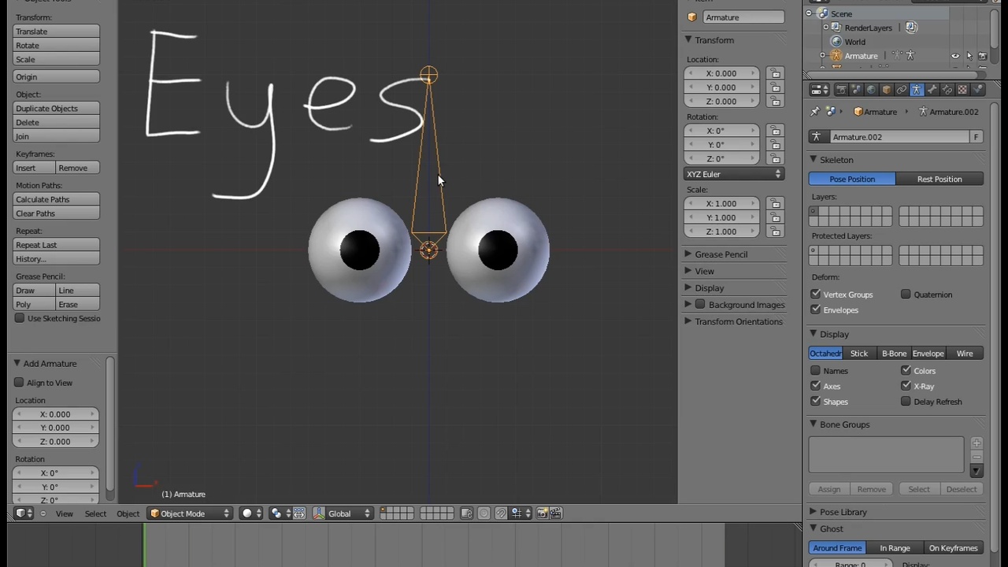The height and width of the screenshot is (567, 1008).
Task: Enable the Delay Refresh checkbox
Action: (906, 402)
